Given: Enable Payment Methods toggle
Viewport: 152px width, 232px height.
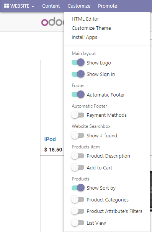Looking at the screenshot, I should pyautogui.click(x=78, y=115).
